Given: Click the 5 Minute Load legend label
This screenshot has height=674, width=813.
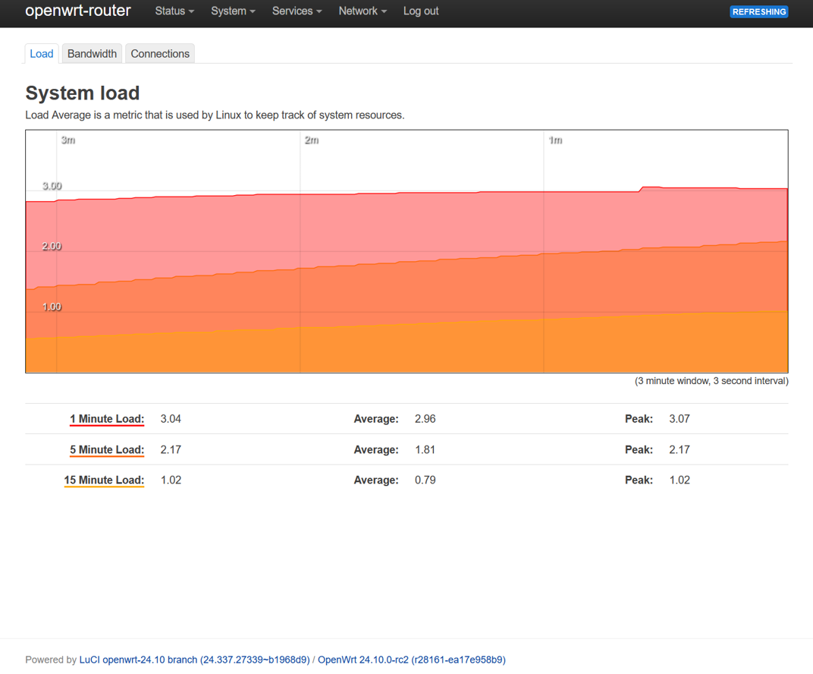Looking at the screenshot, I should point(107,450).
